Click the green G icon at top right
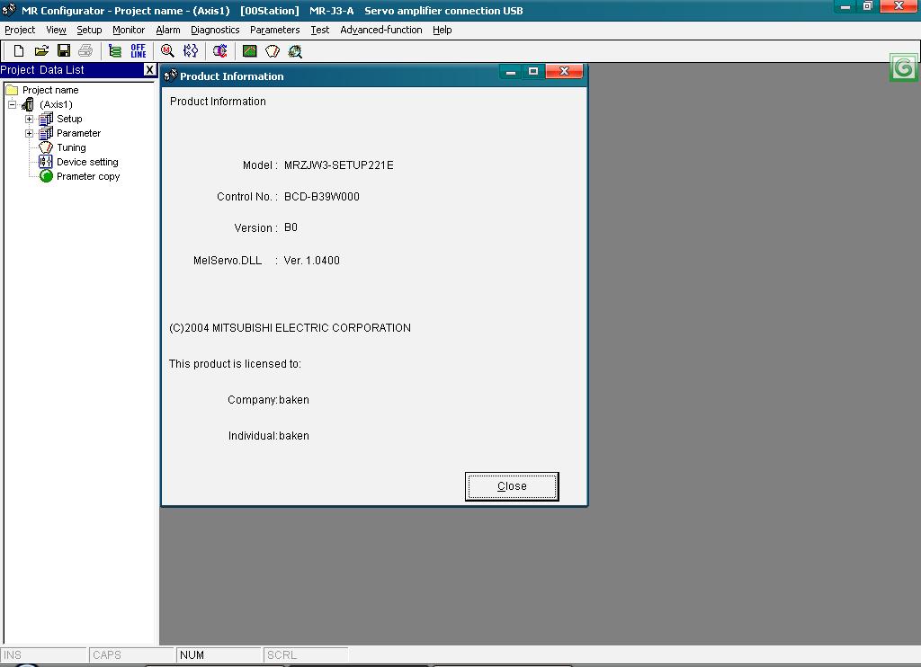This screenshot has width=921, height=667. (903, 68)
